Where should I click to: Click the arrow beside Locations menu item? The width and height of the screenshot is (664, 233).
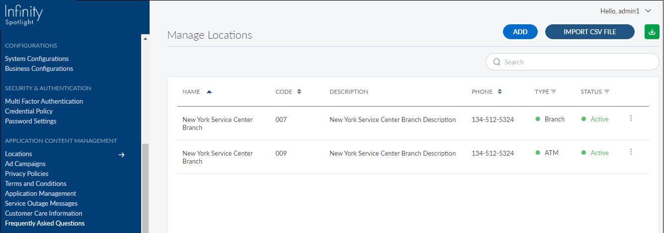pyautogui.click(x=121, y=154)
